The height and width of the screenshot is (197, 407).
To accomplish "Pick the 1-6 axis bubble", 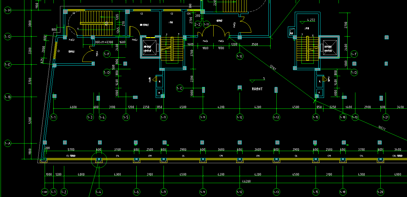I will [137, 192].
